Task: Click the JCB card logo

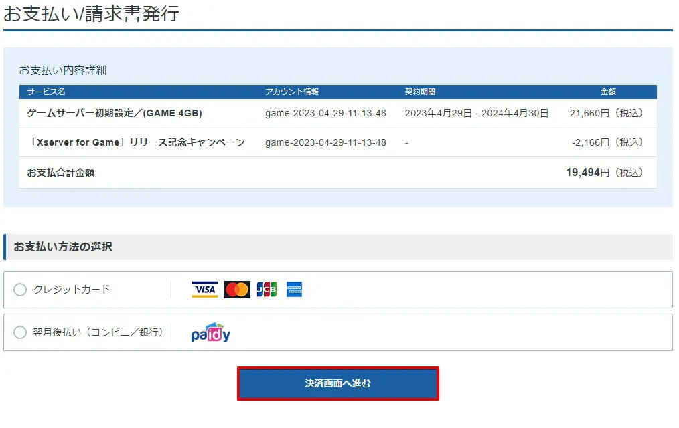Action: tap(267, 290)
